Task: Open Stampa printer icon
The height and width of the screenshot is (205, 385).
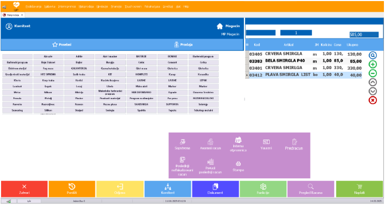Action: (x=238, y=166)
